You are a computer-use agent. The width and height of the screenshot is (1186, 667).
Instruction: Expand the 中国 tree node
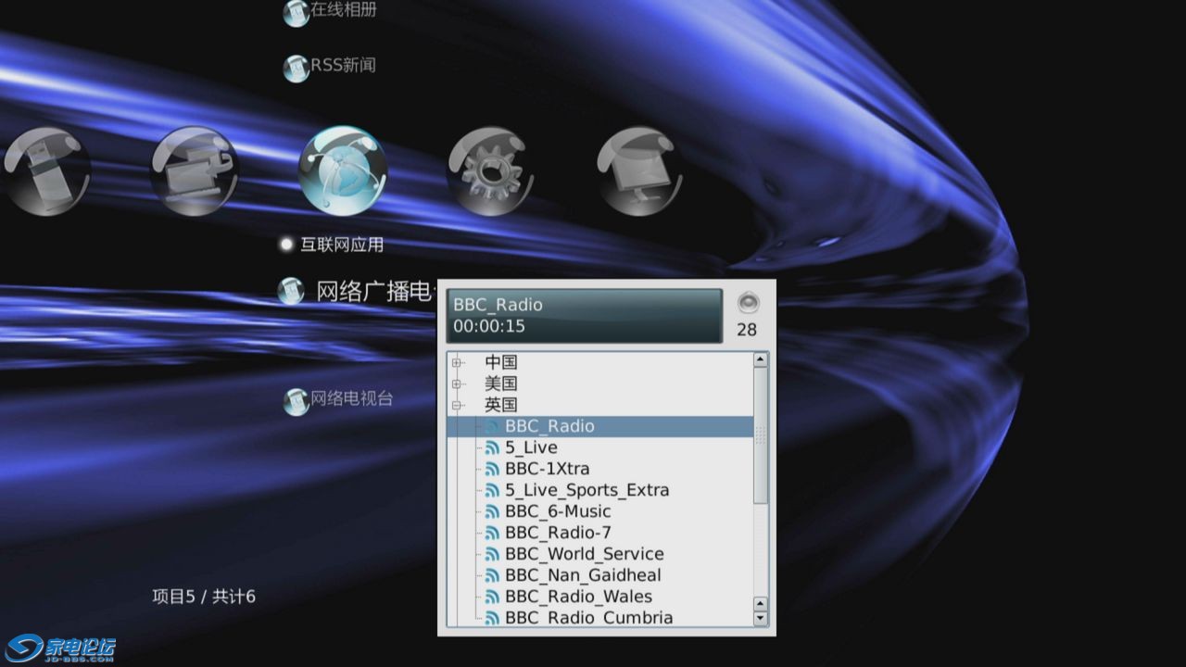point(456,362)
